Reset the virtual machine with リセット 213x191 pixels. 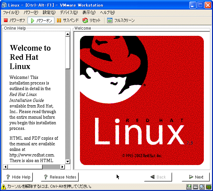tap(91, 20)
